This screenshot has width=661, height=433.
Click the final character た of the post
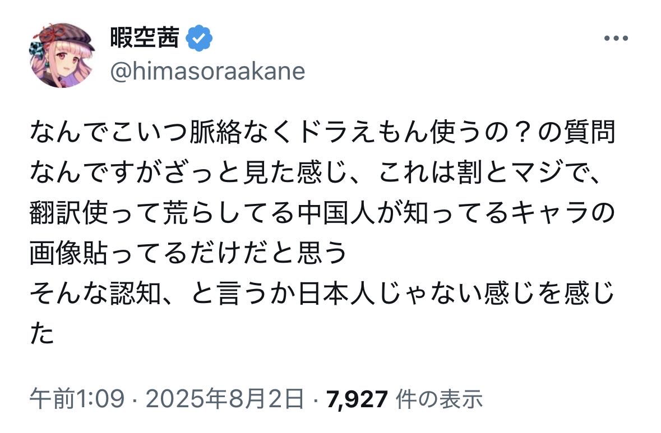42,334
